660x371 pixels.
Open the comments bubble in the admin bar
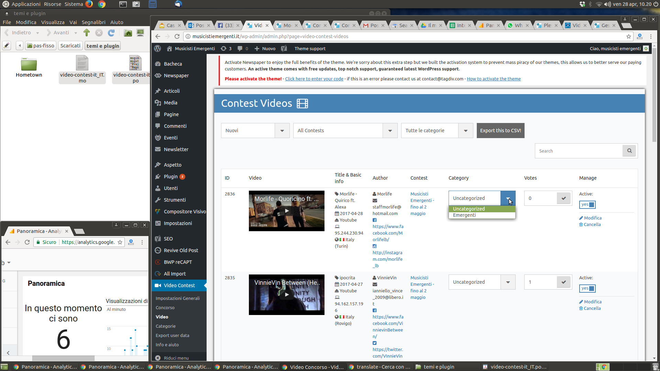point(242,48)
